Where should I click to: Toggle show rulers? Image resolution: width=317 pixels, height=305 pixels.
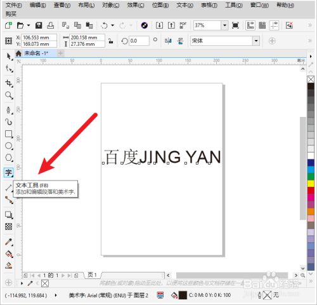(250, 25)
